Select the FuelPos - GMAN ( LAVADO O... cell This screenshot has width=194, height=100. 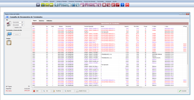[91, 85]
